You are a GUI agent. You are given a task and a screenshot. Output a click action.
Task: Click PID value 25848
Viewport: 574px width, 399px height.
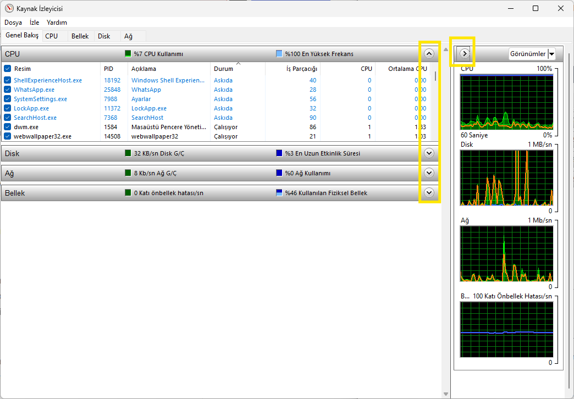pos(112,90)
